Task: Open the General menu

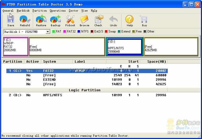Action: pyautogui.click(x=8, y=11)
